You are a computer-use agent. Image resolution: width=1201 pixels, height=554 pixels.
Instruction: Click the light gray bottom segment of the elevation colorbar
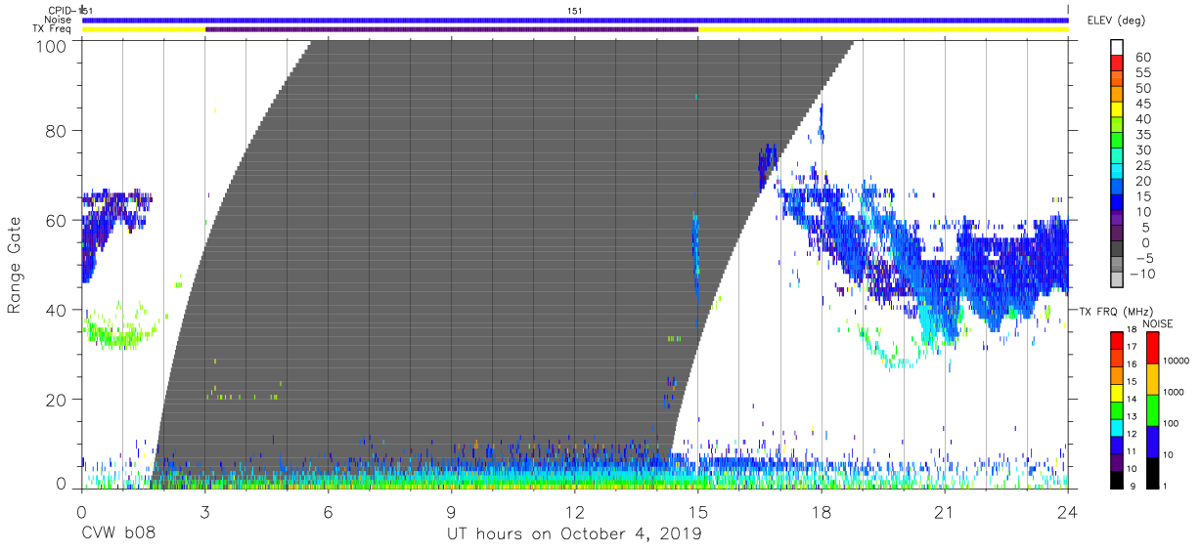click(1117, 280)
